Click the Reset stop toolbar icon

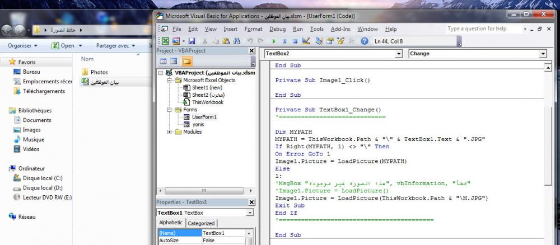point(295,41)
